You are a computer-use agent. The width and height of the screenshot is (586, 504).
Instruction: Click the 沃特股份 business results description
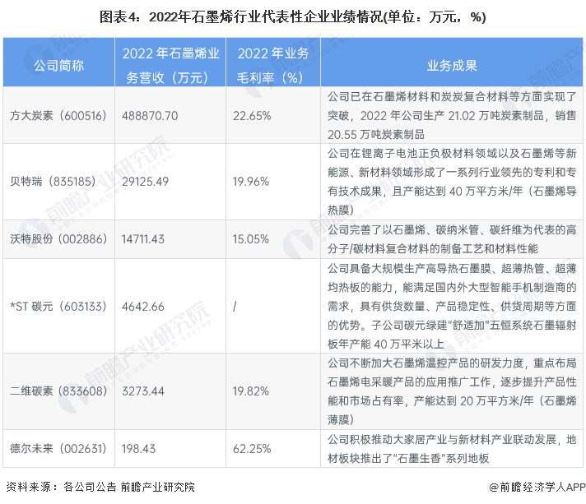[452, 239]
